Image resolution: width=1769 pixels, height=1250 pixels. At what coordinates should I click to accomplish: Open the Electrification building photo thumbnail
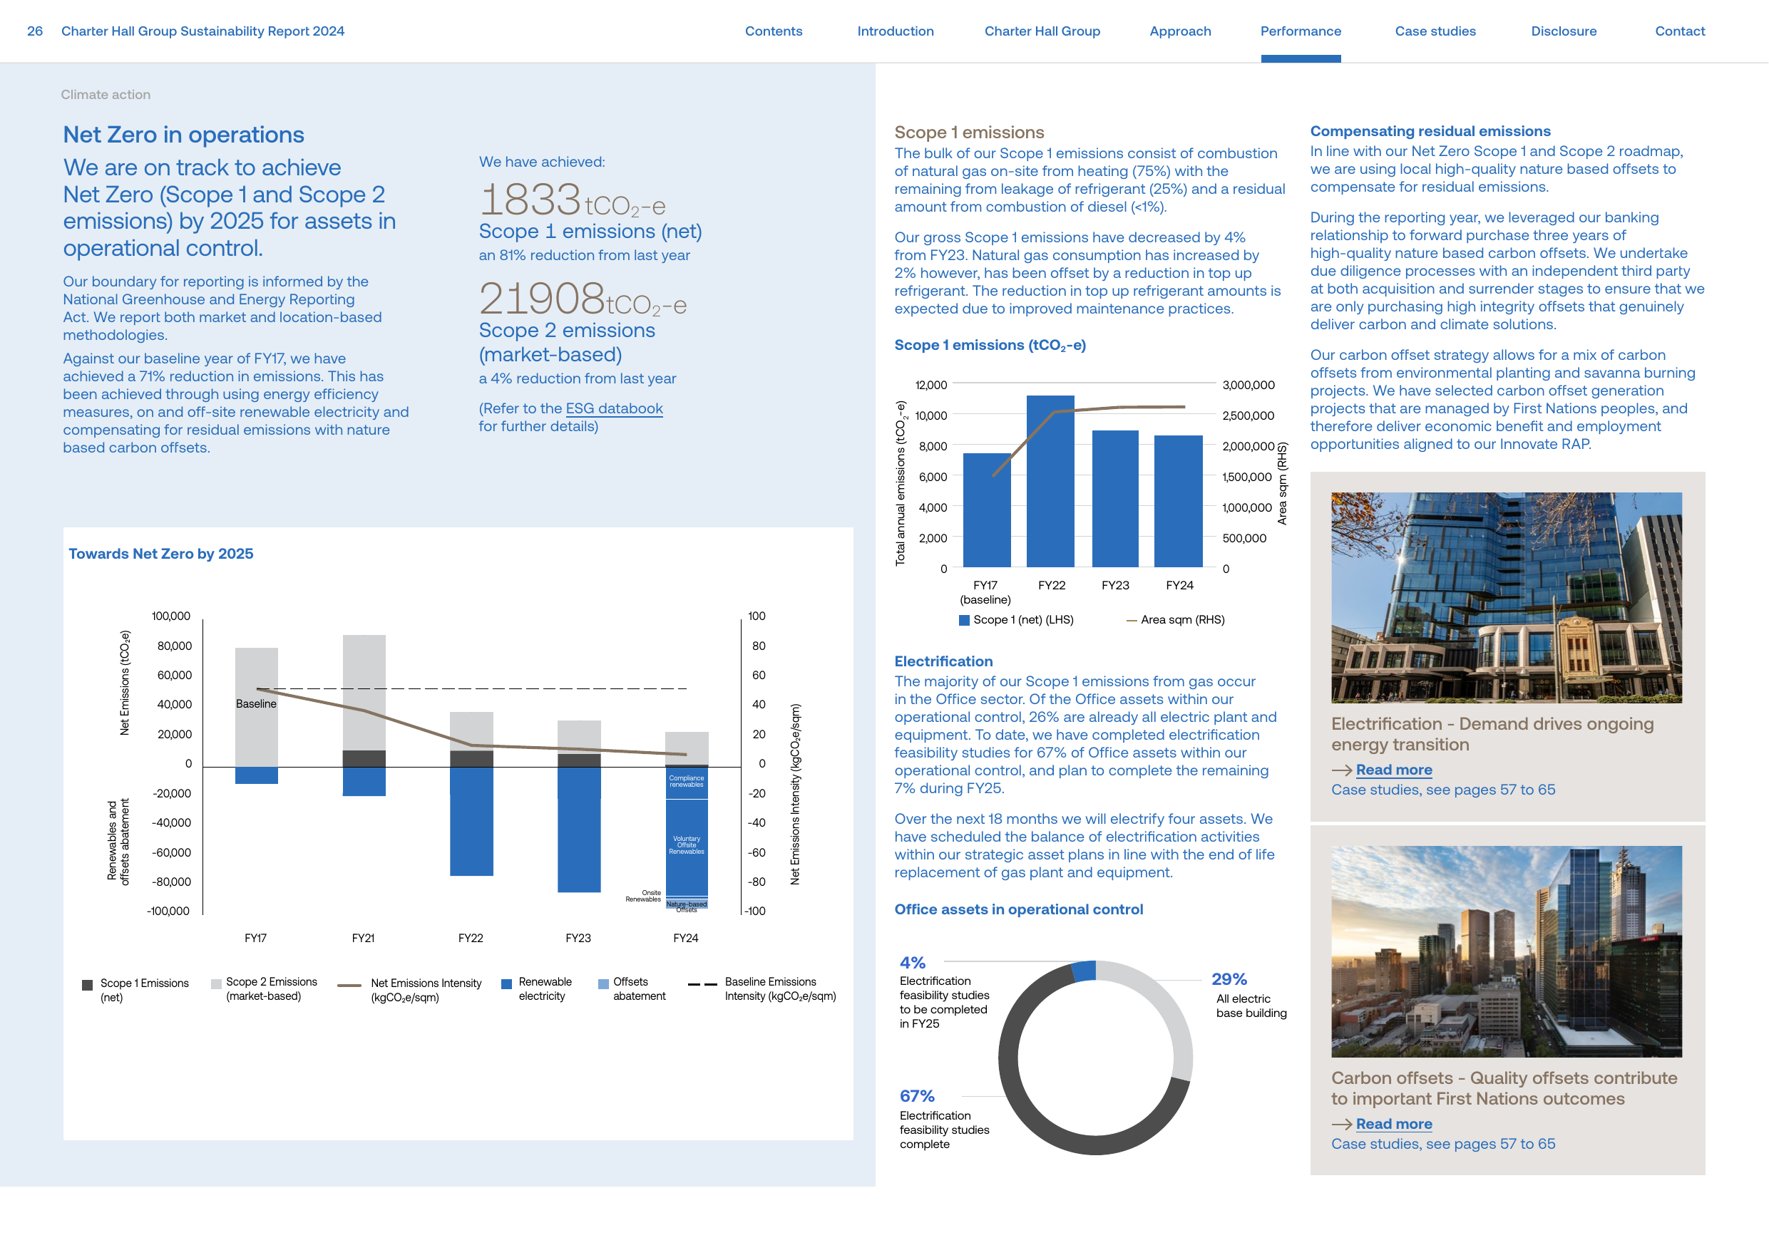click(x=1507, y=599)
